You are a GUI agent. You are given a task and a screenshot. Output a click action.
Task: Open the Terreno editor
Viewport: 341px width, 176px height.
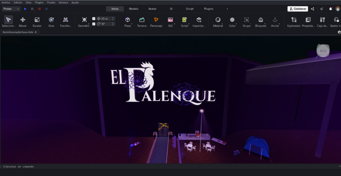tap(142, 20)
